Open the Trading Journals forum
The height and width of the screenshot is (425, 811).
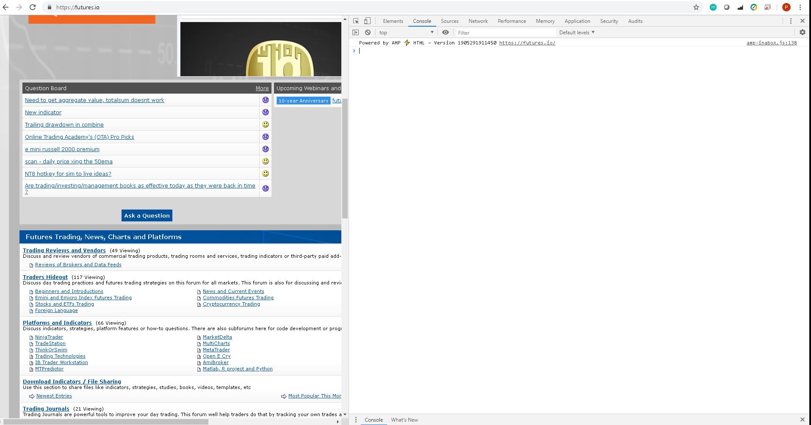point(46,409)
